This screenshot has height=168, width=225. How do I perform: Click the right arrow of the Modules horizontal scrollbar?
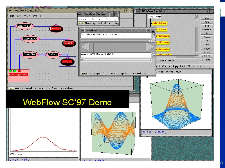point(197,57)
